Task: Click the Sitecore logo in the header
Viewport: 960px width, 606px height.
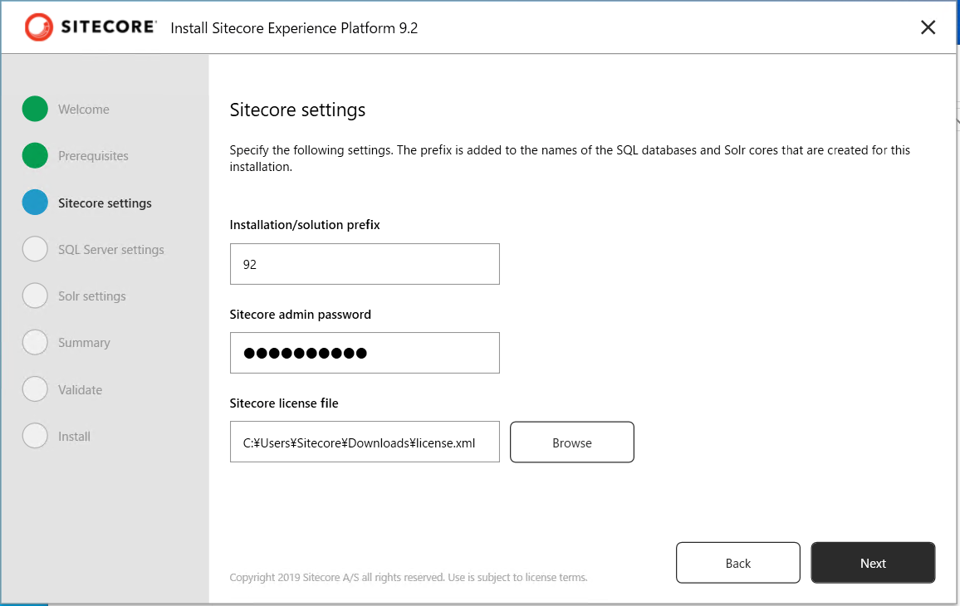Action: pyautogui.click(x=90, y=27)
